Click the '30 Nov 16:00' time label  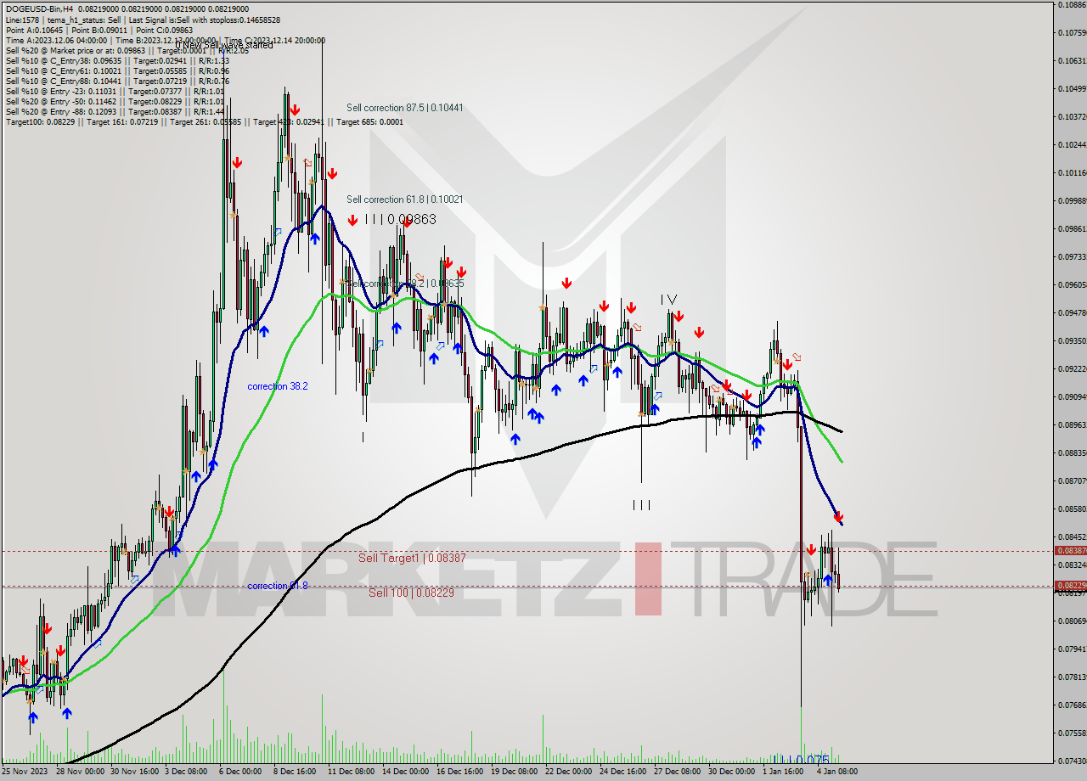136,772
